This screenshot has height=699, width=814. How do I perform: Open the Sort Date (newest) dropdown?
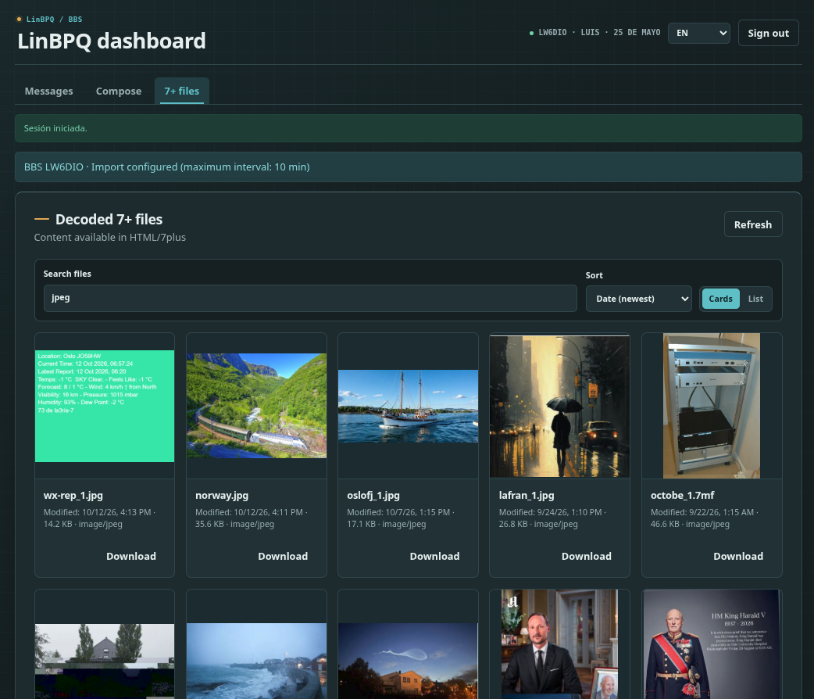[638, 299]
